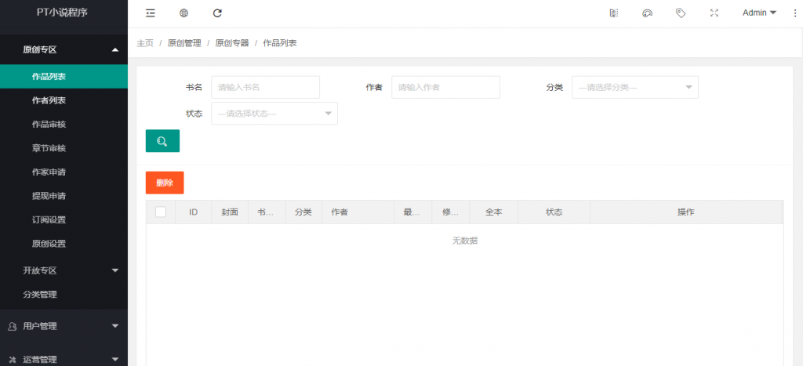Click the 主页 breadcrumb link
Screen dimensions: 803x366
(x=145, y=43)
